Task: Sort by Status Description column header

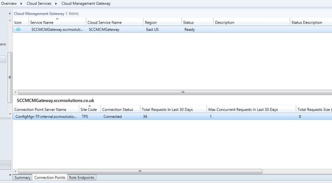Action: click(311, 22)
